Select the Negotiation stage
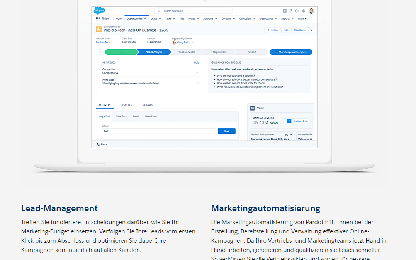Screen dimensions: 416x260 219,52
